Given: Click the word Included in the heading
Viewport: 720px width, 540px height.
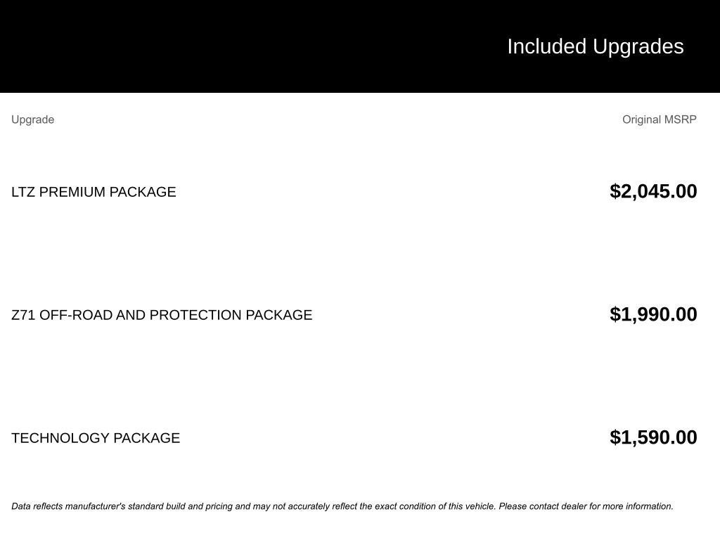Looking at the screenshot, I should click(x=546, y=46).
